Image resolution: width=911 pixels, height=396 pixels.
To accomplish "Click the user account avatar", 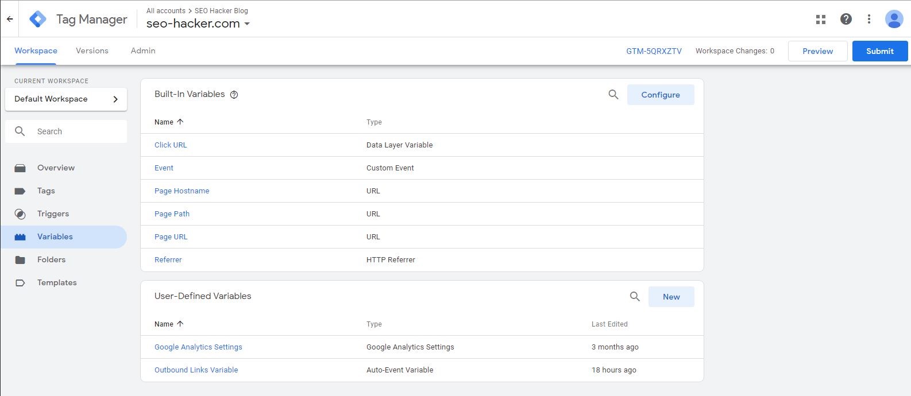I will pyautogui.click(x=894, y=19).
